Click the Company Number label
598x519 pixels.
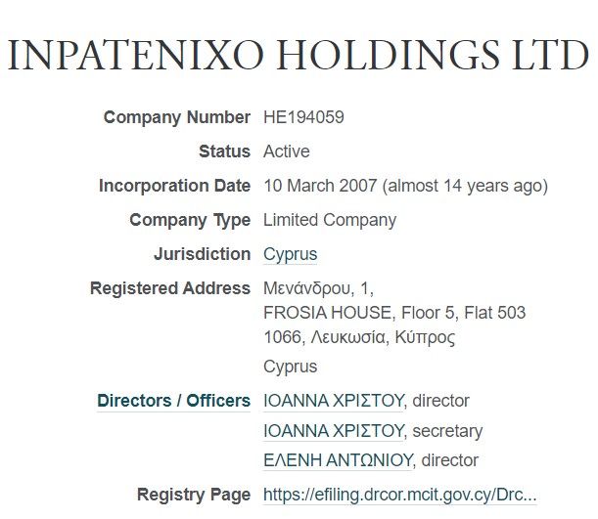point(177,117)
